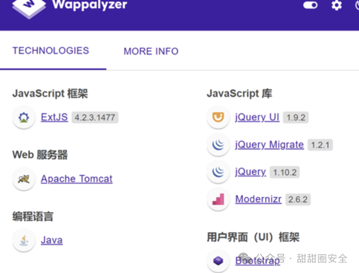Click the Java coffee cup icon
The width and height of the screenshot is (359, 273).
(x=24, y=240)
